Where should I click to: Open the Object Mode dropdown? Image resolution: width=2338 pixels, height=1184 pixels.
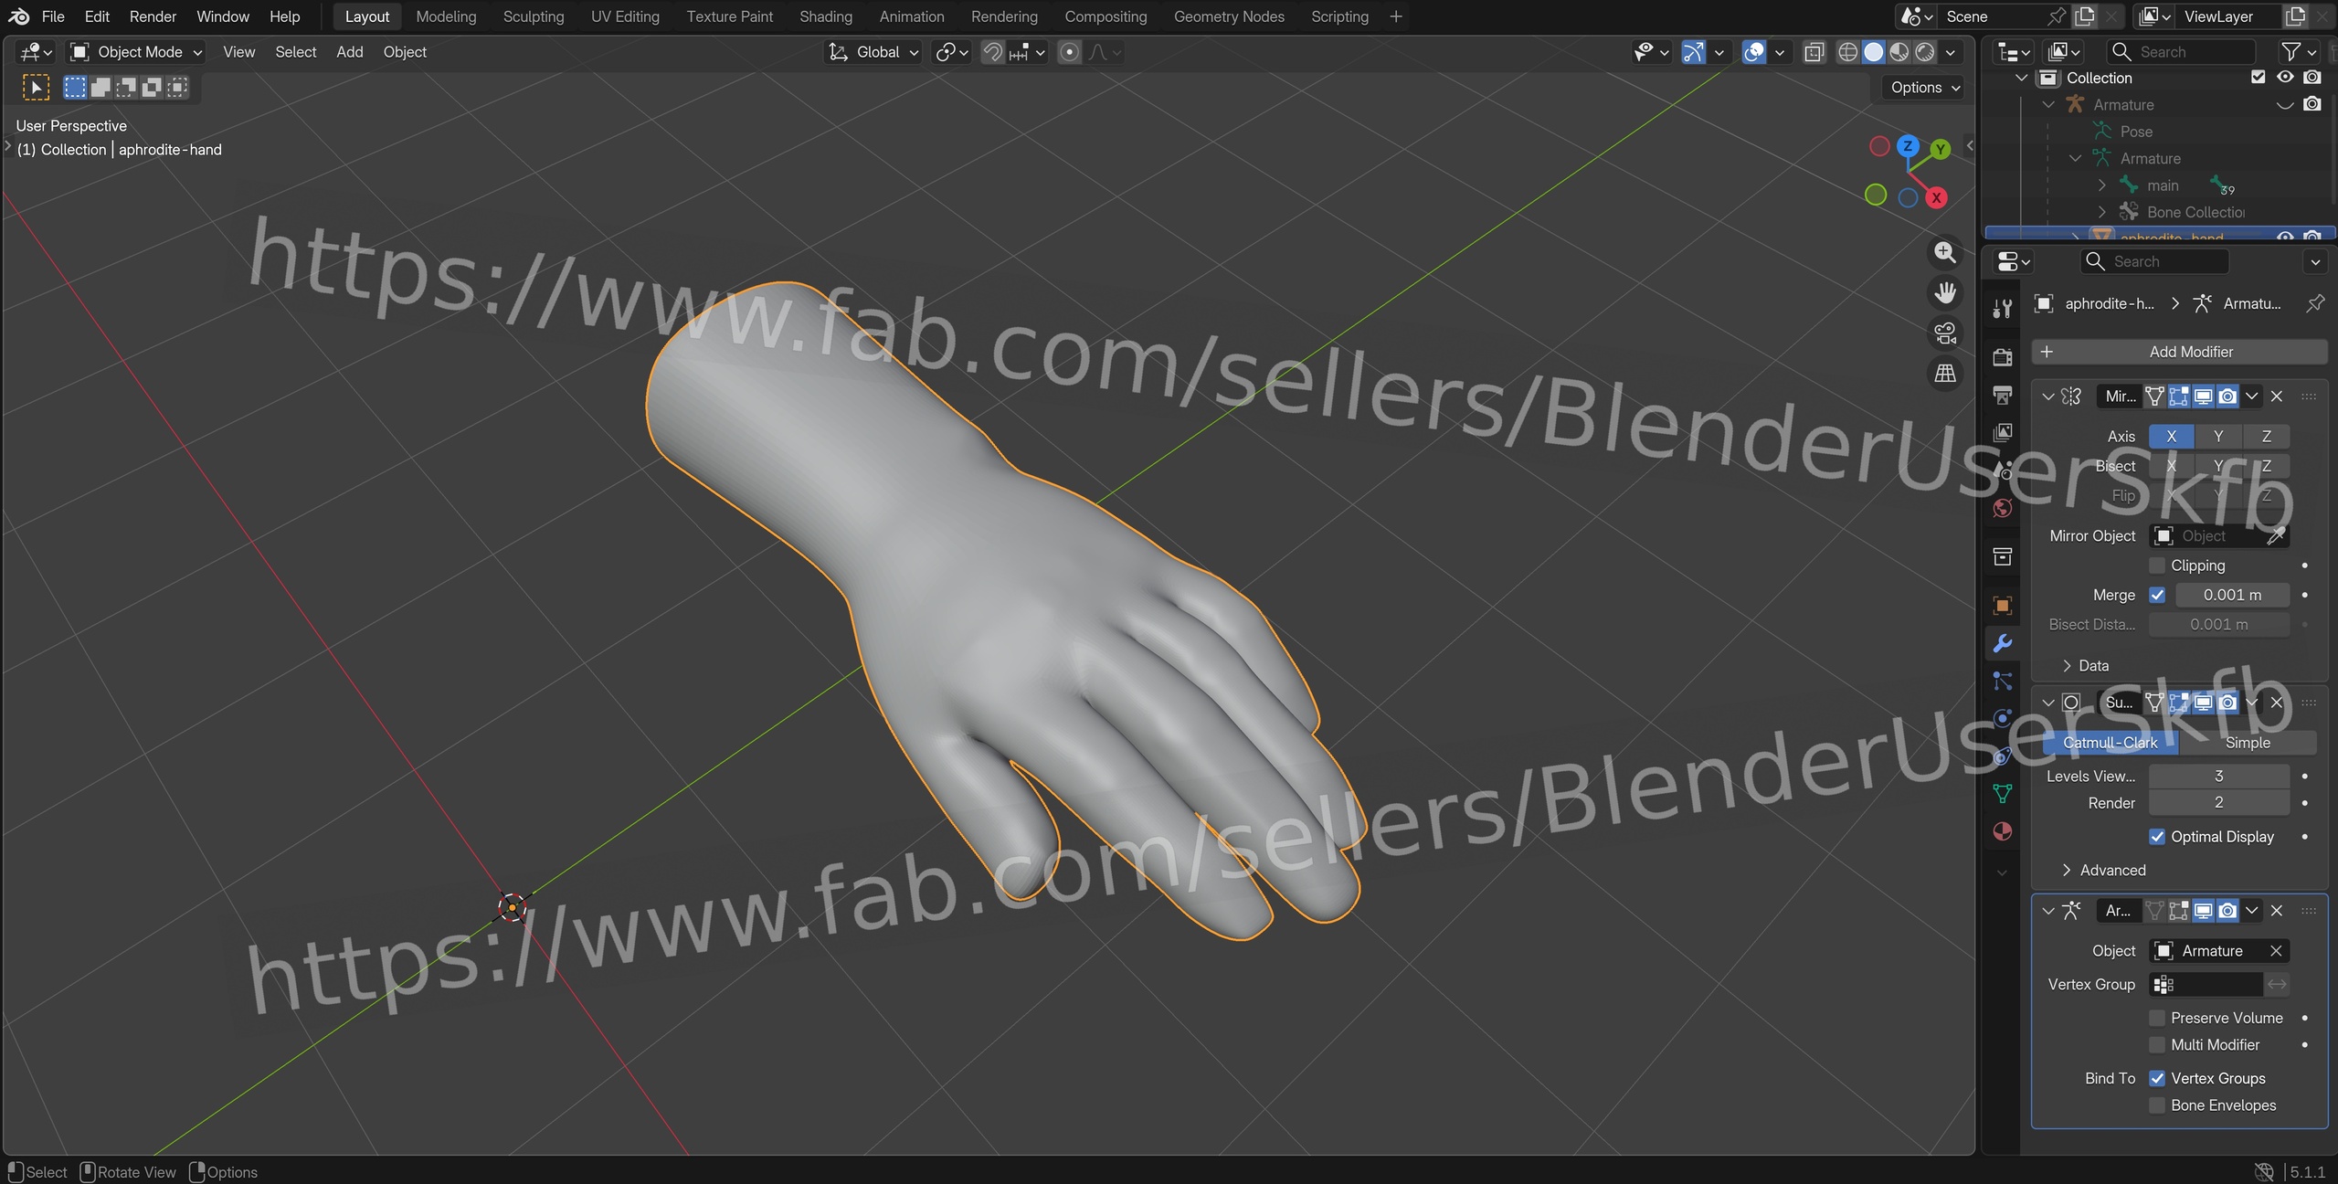[136, 52]
